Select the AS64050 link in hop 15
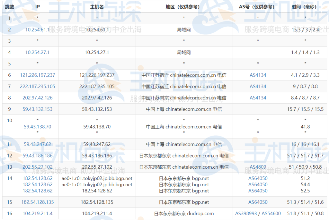This screenshot has width=329, height=220. click(x=258, y=202)
